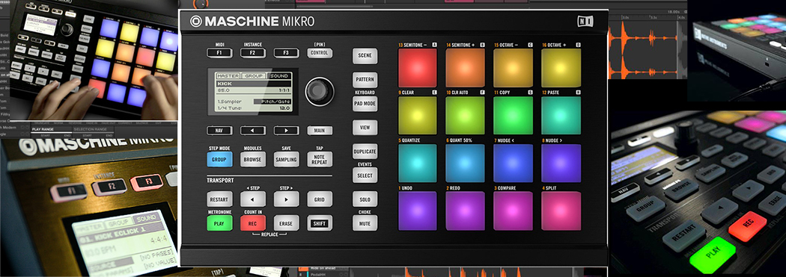Switch to SOUND tab on center display

[x=278, y=76]
